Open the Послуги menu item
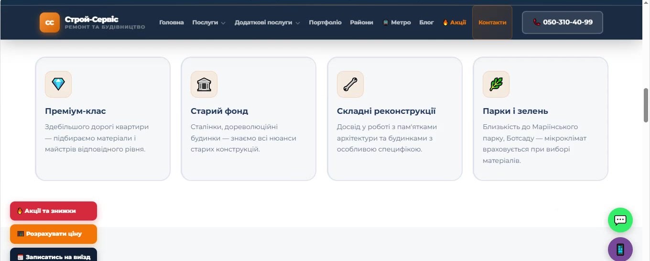This screenshot has height=261, width=650. click(x=205, y=22)
